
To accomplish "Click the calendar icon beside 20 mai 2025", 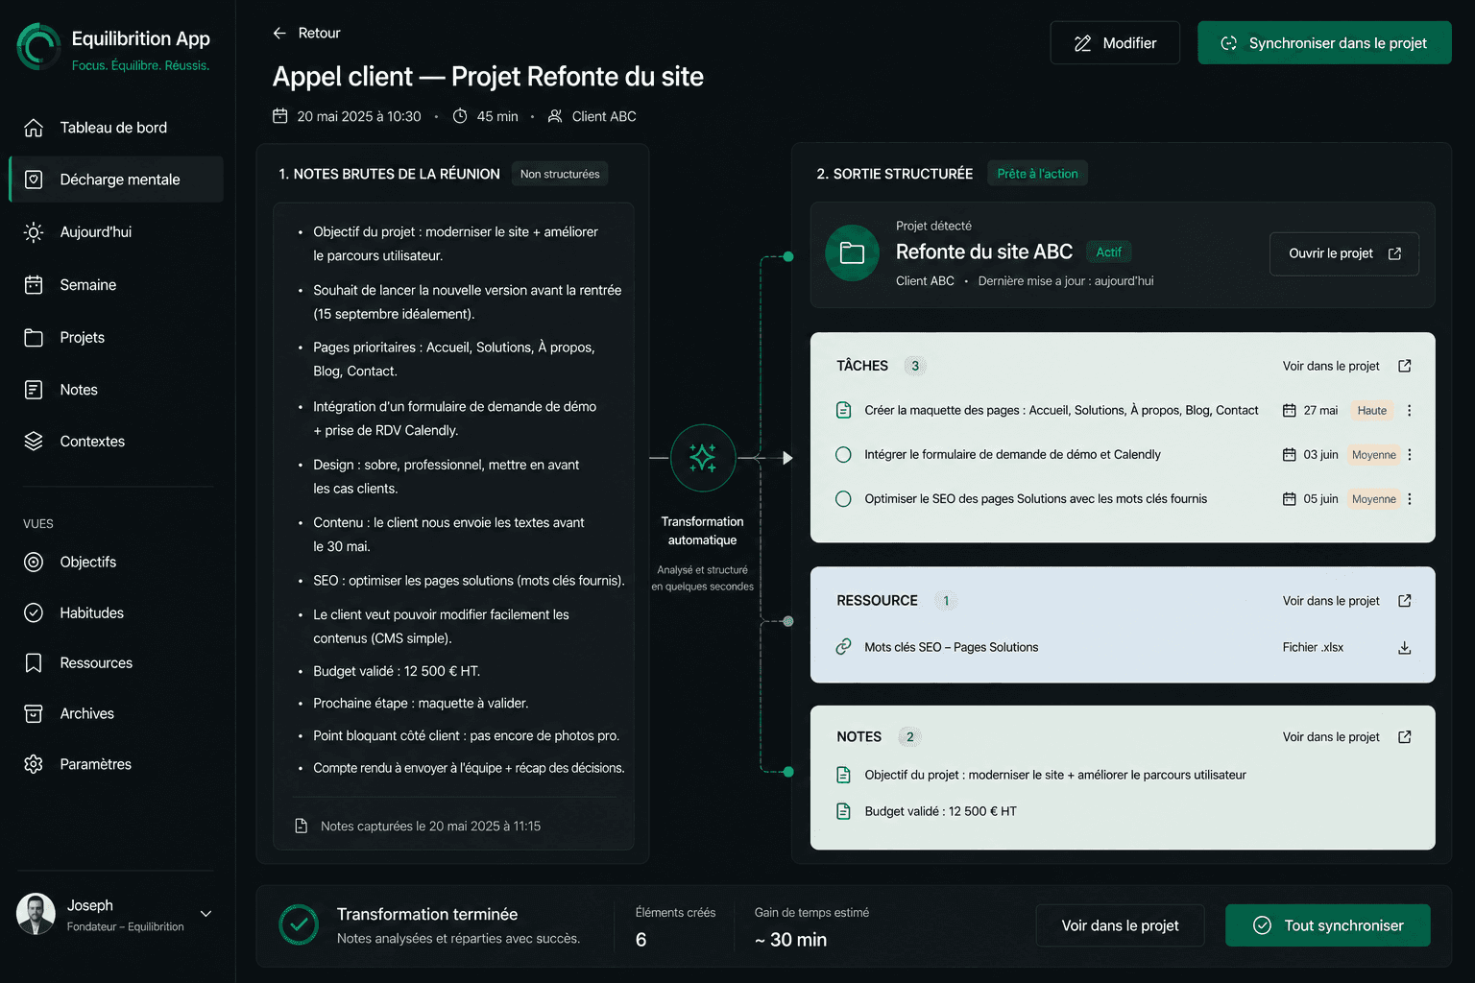I will click(x=280, y=116).
